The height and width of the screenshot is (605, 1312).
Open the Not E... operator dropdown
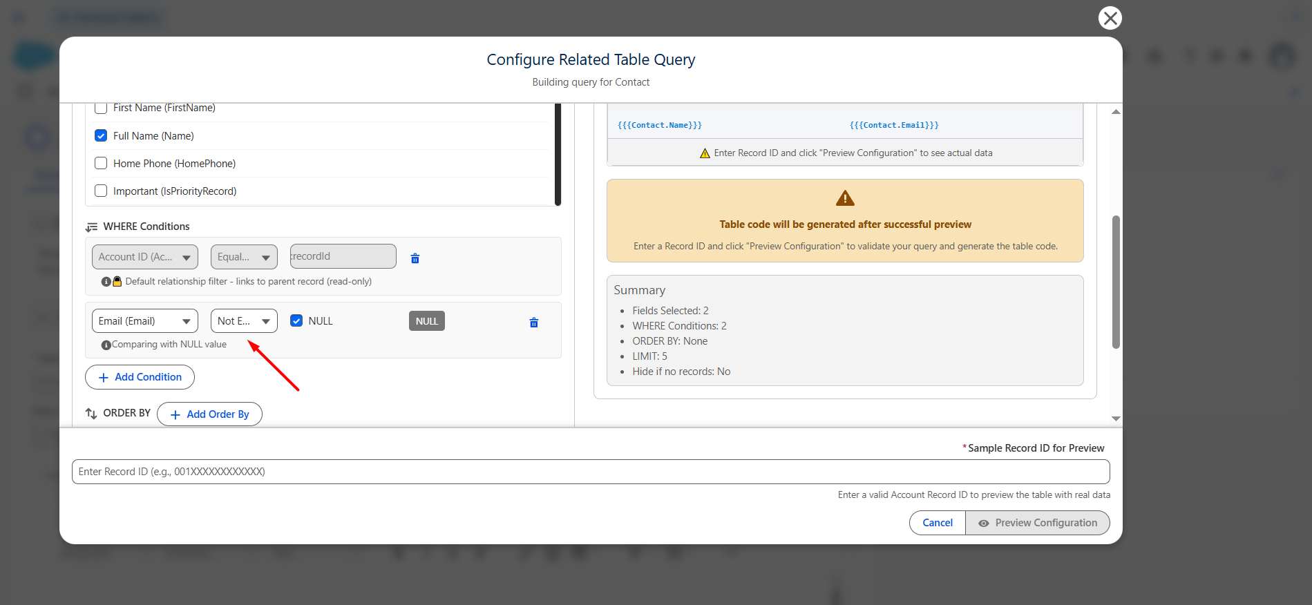[244, 321]
